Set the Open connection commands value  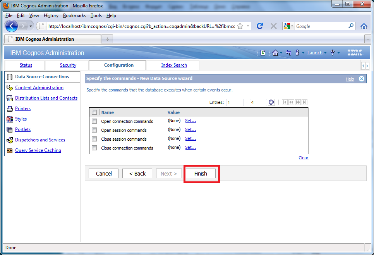click(190, 121)
